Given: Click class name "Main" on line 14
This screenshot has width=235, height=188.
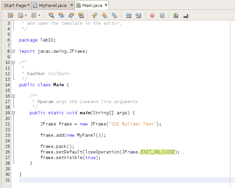Looking at the screenshot, I should (x=58, y=85).
